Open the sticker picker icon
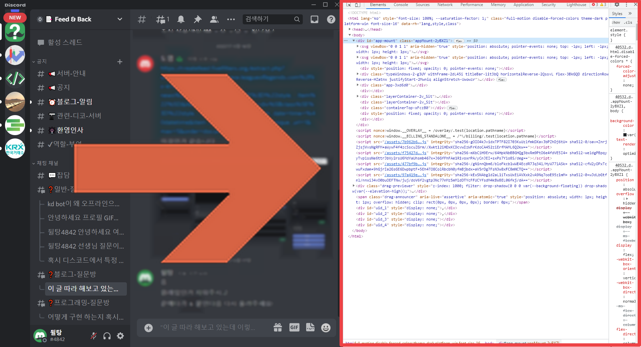 click(310, 327)
